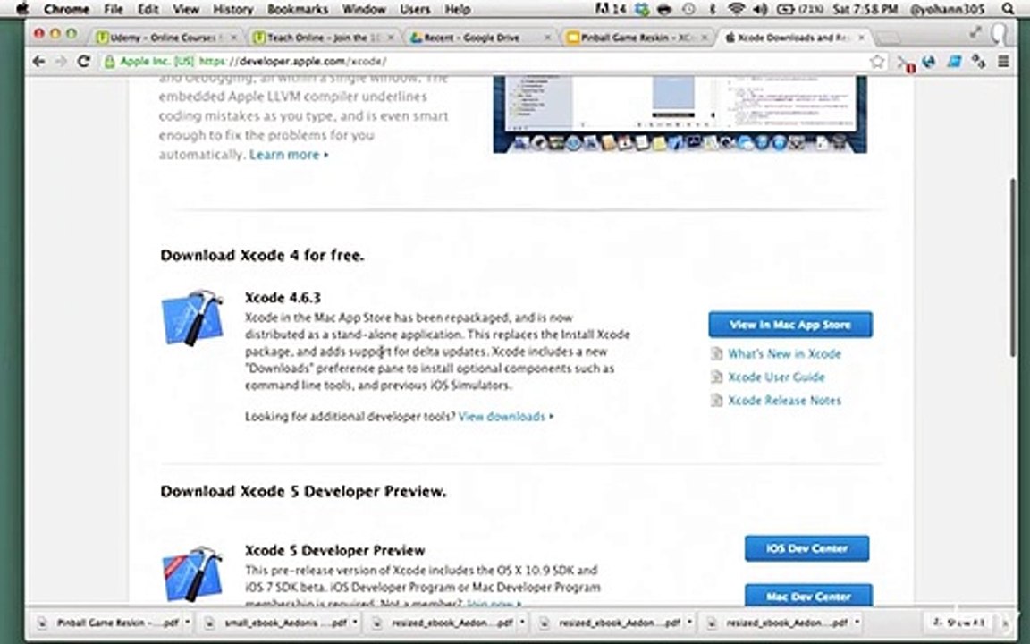Image resolution: width=1030 pixels, height=644 pixels.
Task: Go back to the previous page
Action: tap(38, 61)
